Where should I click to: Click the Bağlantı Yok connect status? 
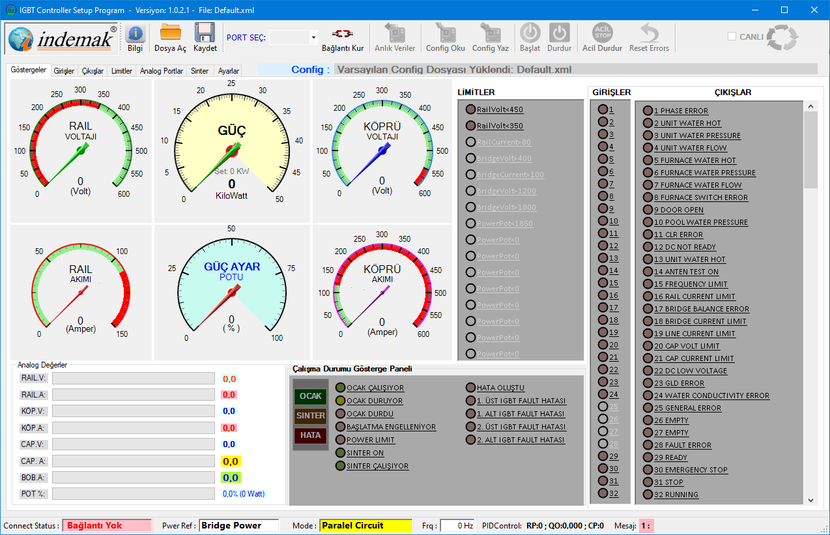(107, 525)
